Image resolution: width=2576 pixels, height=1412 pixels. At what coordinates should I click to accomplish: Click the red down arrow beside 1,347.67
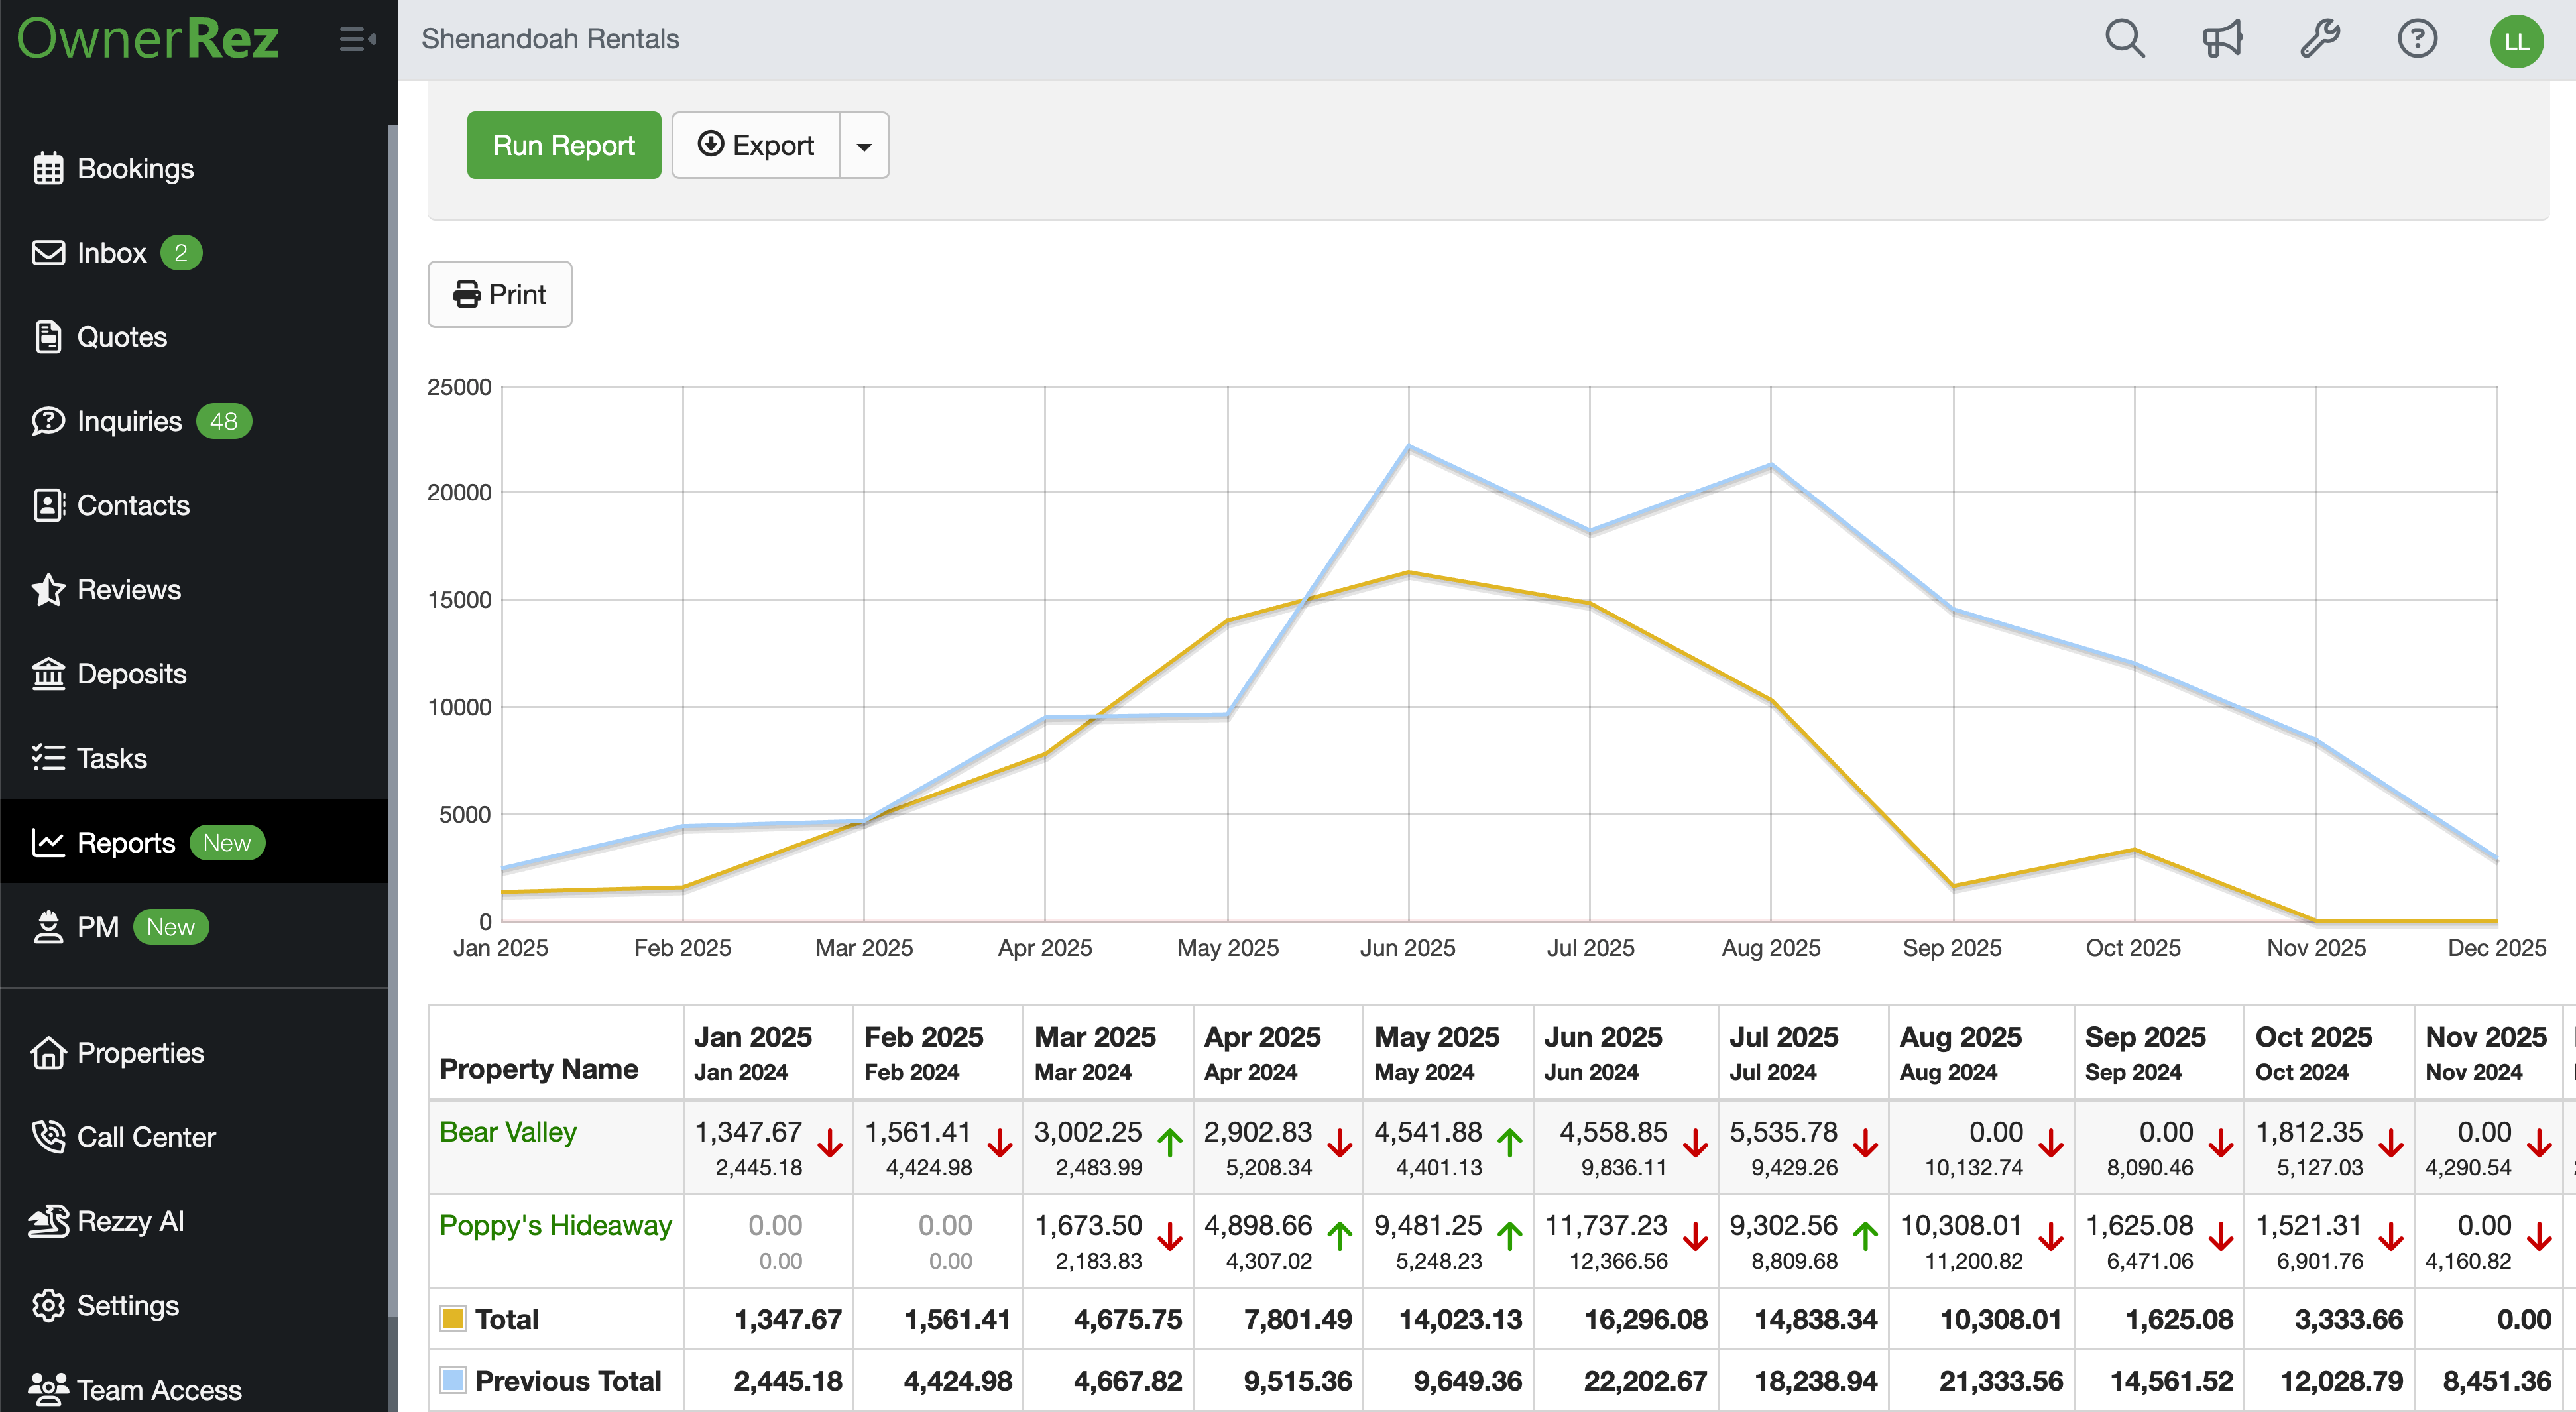point(830,1142)
